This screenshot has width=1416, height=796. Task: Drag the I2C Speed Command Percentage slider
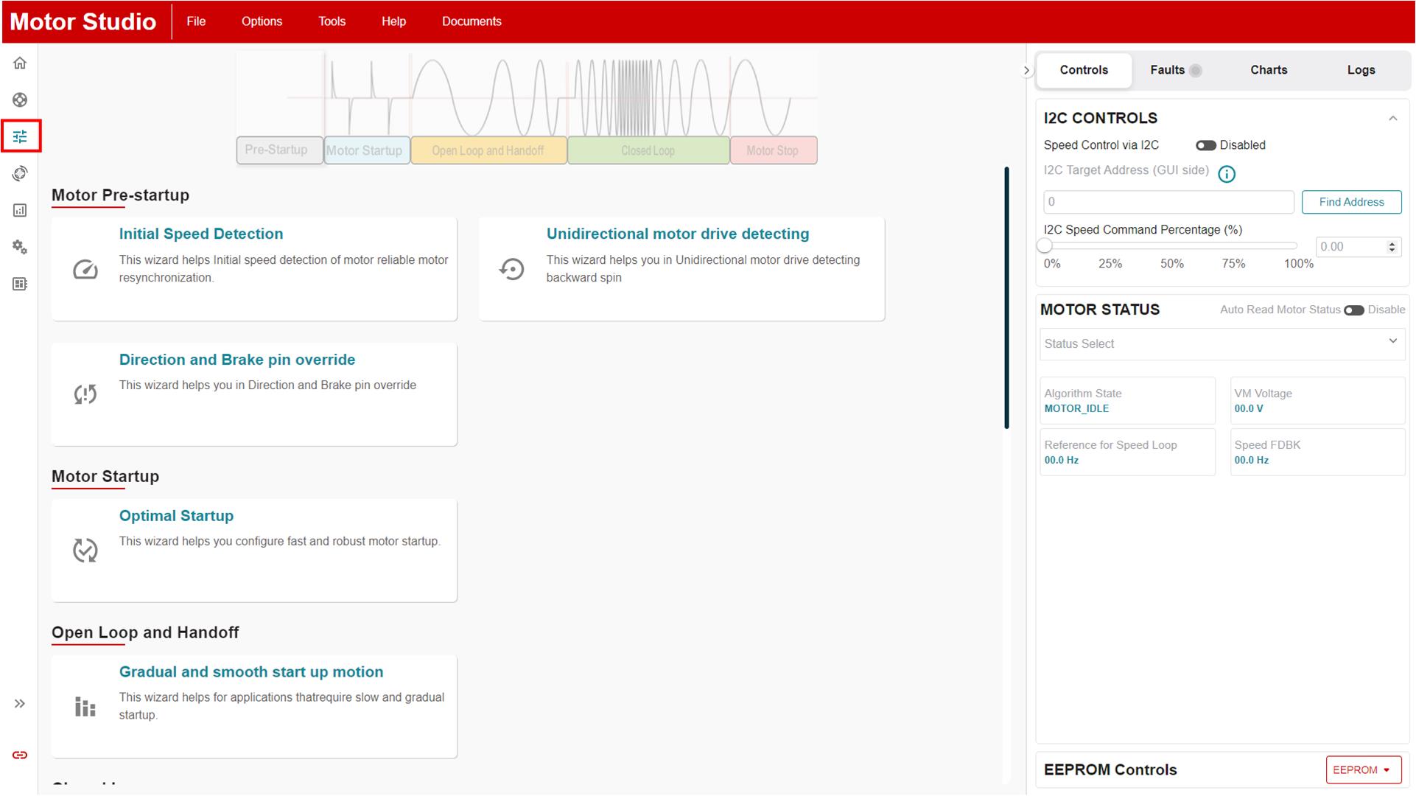[1045, 246]
